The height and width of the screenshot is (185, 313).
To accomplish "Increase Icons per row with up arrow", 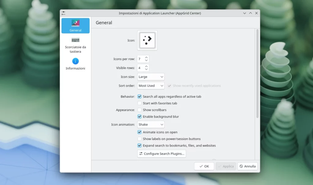I will tap(146, 57).
